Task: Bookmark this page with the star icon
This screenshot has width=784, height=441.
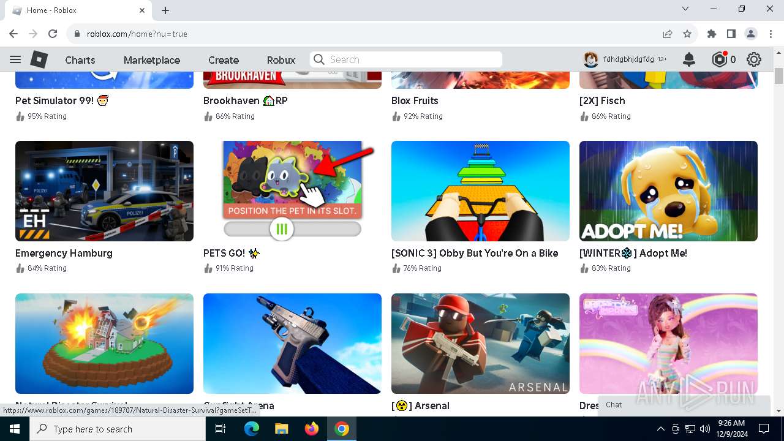Action: [x=687, y=34]
